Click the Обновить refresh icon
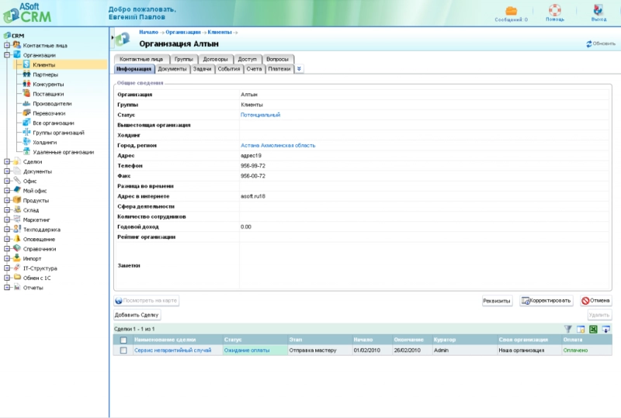Image resolution: width=621 pixels, height=418 pixels. click(x=589, y=43)
